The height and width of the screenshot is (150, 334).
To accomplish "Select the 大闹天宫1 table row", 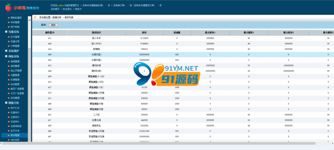I will (183, 55).
